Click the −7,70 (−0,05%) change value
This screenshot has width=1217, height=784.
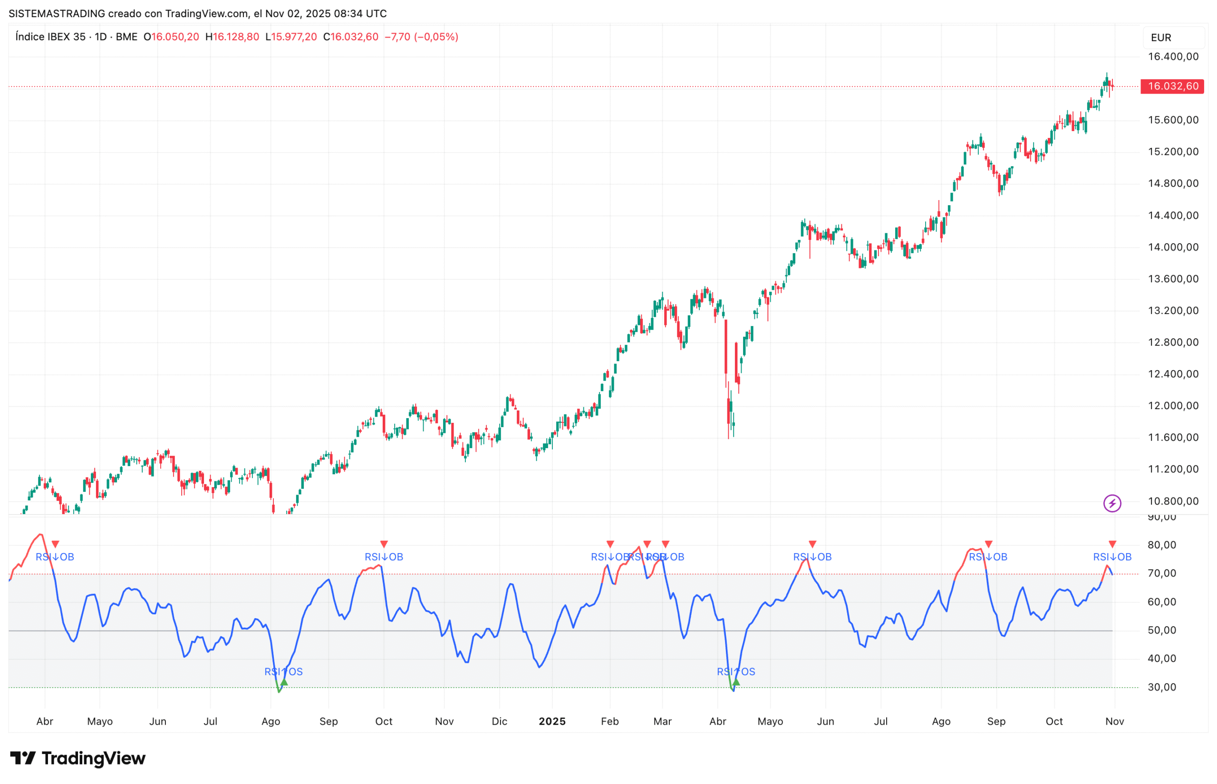point(421,37)
